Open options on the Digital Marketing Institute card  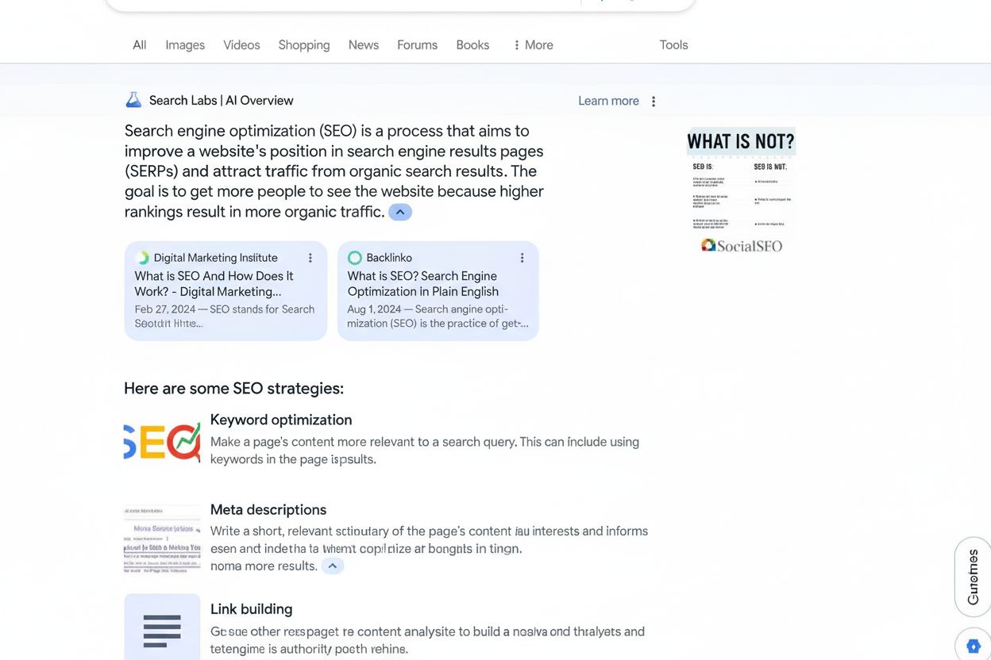click(310, 257)
